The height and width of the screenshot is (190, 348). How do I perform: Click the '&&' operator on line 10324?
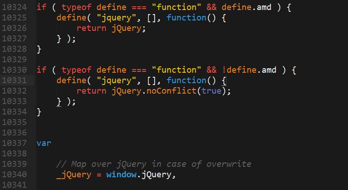coord(212,7)
